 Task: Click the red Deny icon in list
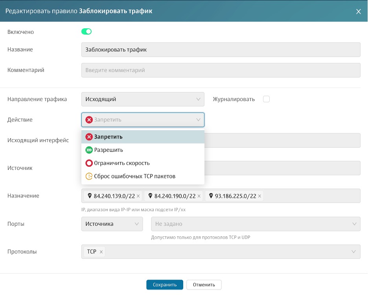pos(89,137)
